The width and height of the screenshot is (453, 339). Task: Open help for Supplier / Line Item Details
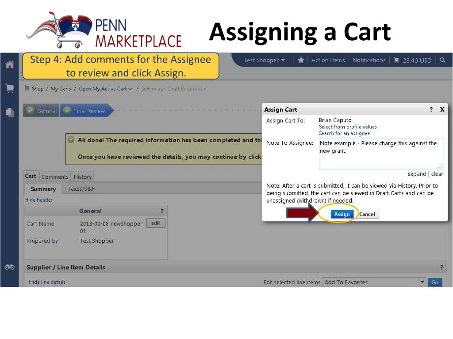tap(441, 267)
